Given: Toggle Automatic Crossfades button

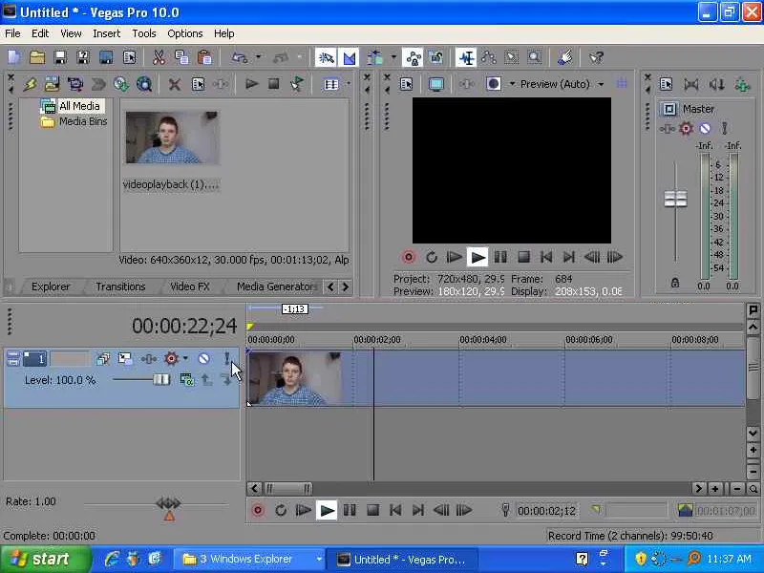Looking at the screenshot, I should tap(350, 57).
